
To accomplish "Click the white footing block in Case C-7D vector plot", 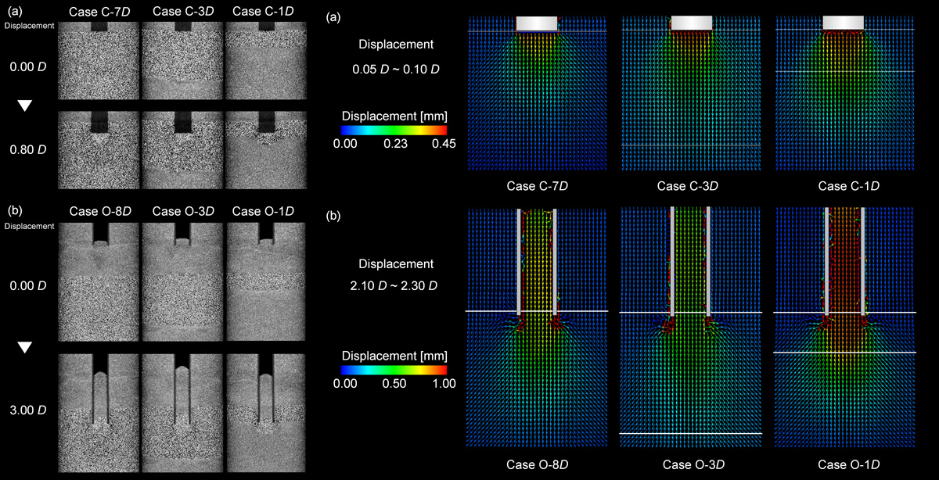I will coord(537,23).
